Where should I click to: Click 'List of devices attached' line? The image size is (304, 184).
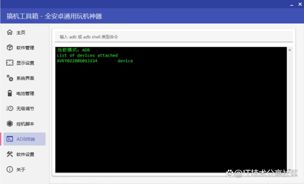point(87,55)
